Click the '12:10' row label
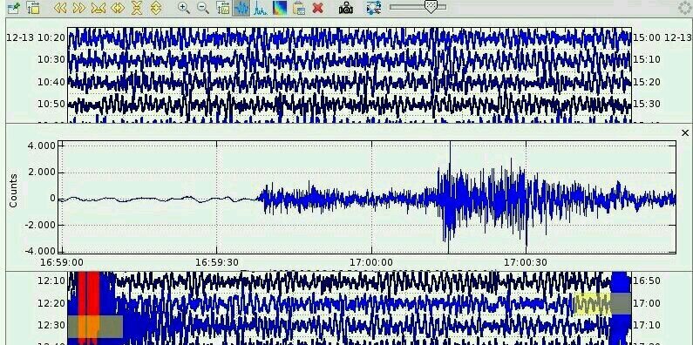This screenshot has width=693, height=345. click(x=51, y=281)
